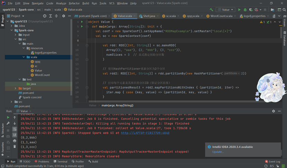Open Run panel settings gear
Image resolution: width=287 pixels, height=168 pixels.
[274, 111]
